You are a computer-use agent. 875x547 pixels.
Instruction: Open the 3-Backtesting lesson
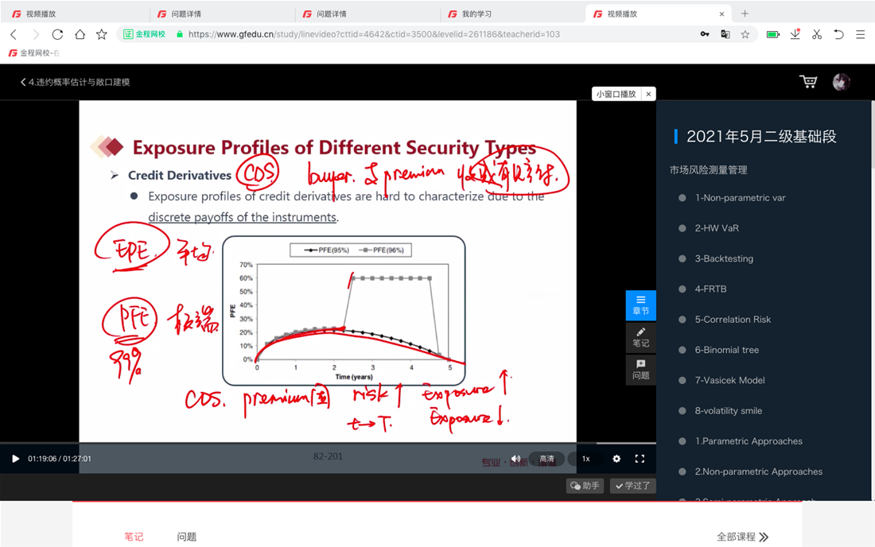click(724, 258)
